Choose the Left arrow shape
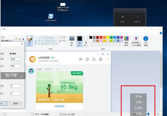 (51, 41)
